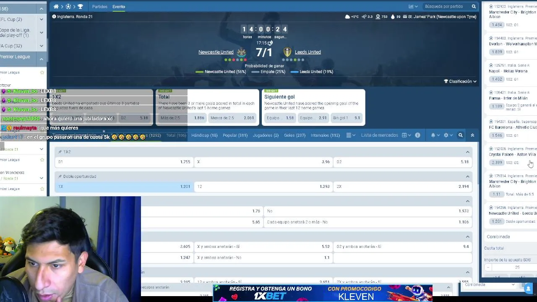537x302 pixels.
Task: Select the Evento tab
Action: [x=119, y=7]
